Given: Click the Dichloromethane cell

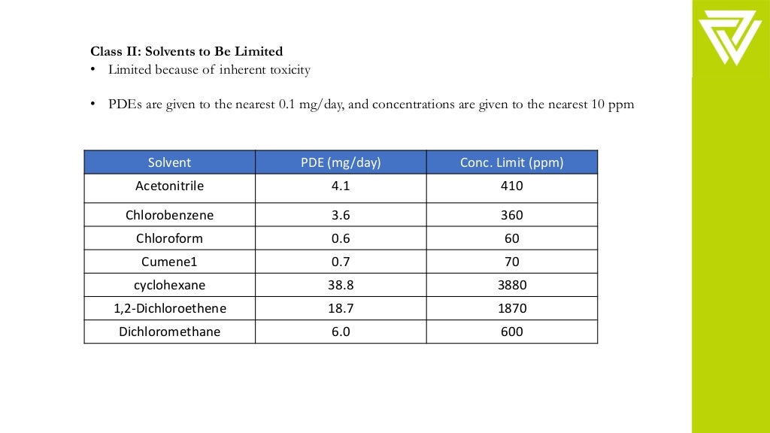Looking at the screenshot, I should pyautogui.click(x=169, y=332).
